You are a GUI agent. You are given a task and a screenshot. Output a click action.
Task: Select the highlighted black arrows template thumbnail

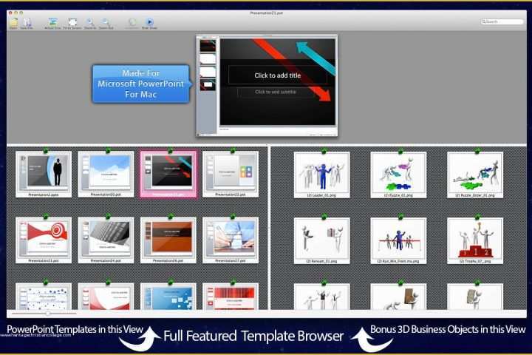168,175
